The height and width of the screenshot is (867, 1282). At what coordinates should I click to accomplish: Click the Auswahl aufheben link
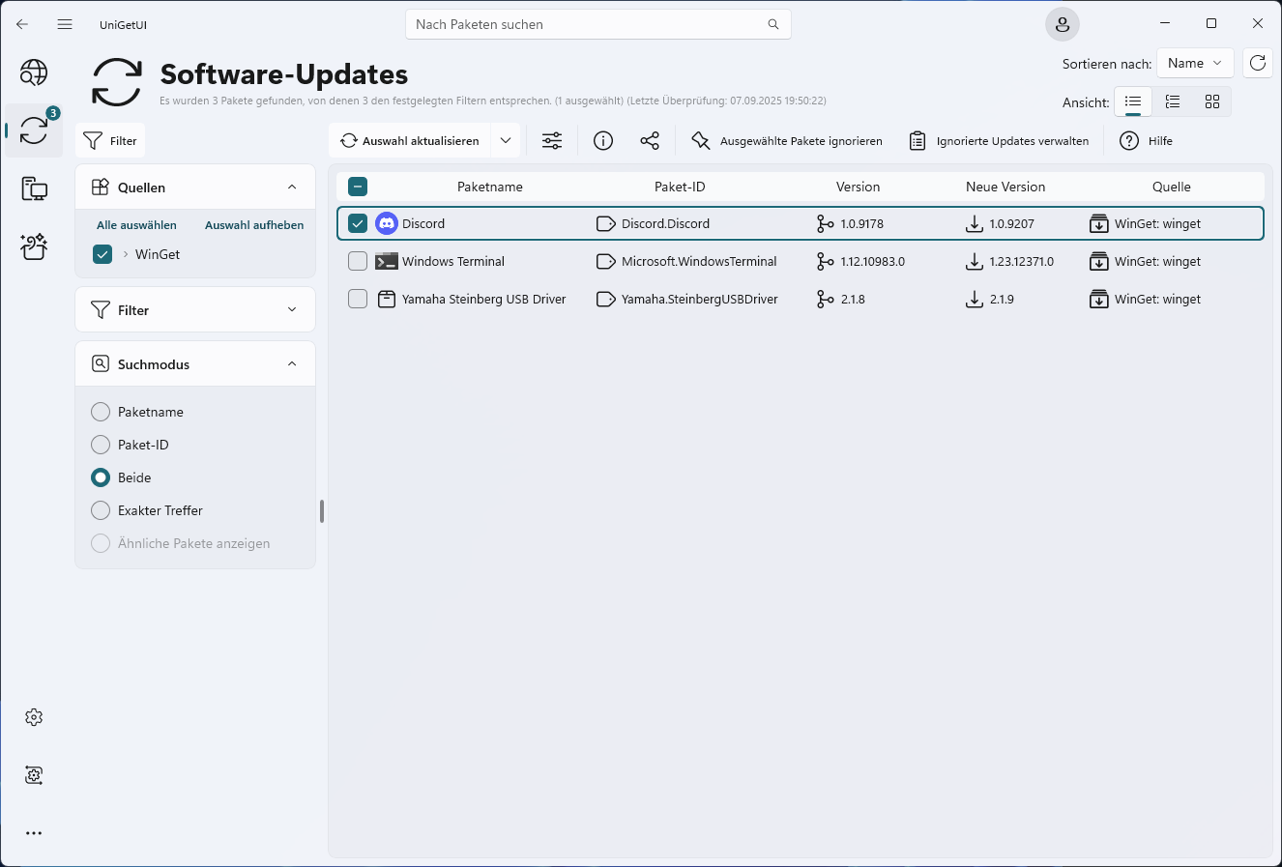pos(254,225)
